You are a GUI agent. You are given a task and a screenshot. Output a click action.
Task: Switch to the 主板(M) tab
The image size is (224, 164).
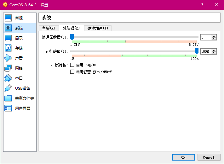pos(49,28)
